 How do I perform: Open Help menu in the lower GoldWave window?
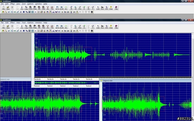pyautogui.click(x=45, y=23)
